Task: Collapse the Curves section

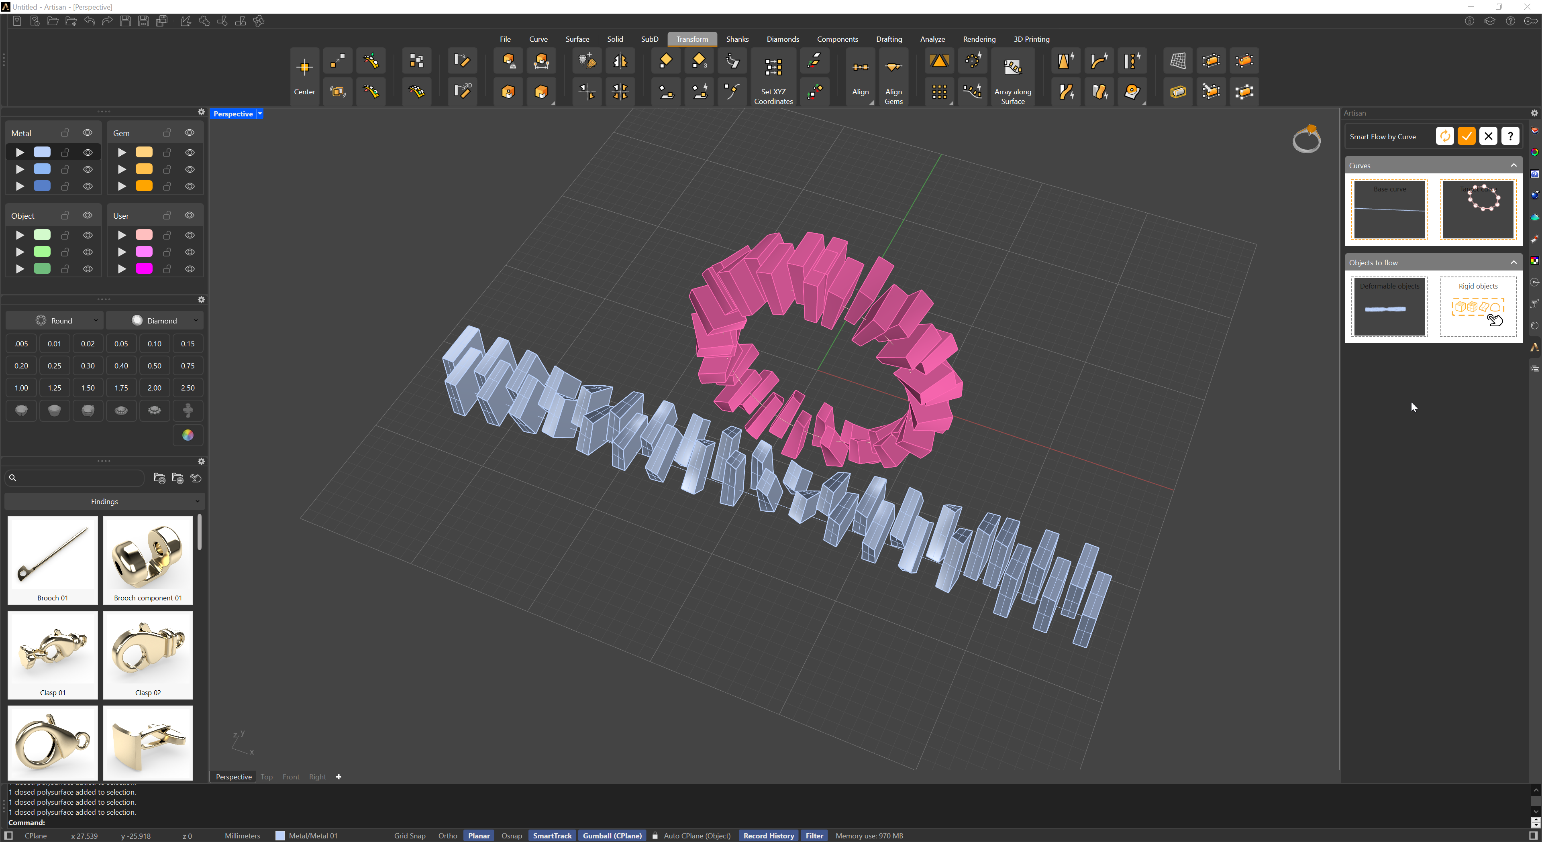Action: [1514, 166]
